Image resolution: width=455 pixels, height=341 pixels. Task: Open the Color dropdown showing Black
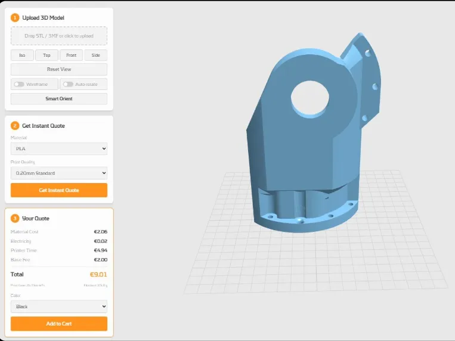[59, 306]
